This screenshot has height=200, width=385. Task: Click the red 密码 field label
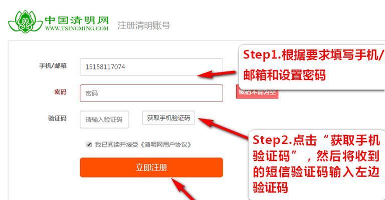60,92
